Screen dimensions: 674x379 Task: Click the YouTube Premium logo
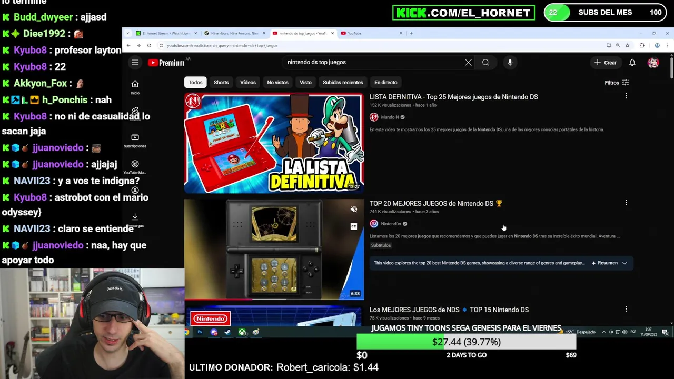(x=166, y=63)
